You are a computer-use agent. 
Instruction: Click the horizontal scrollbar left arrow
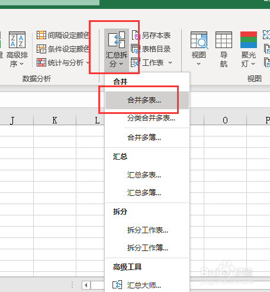coord(86,285)
